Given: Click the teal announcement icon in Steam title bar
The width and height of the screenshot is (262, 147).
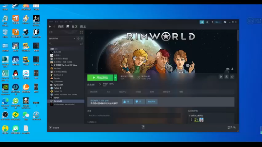Looking at the screenshot, I should (x=202, y=22).
